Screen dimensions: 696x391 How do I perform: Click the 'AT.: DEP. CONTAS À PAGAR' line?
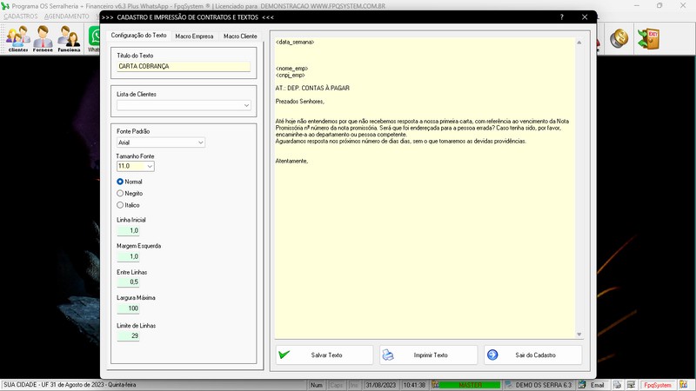[312, 89]
